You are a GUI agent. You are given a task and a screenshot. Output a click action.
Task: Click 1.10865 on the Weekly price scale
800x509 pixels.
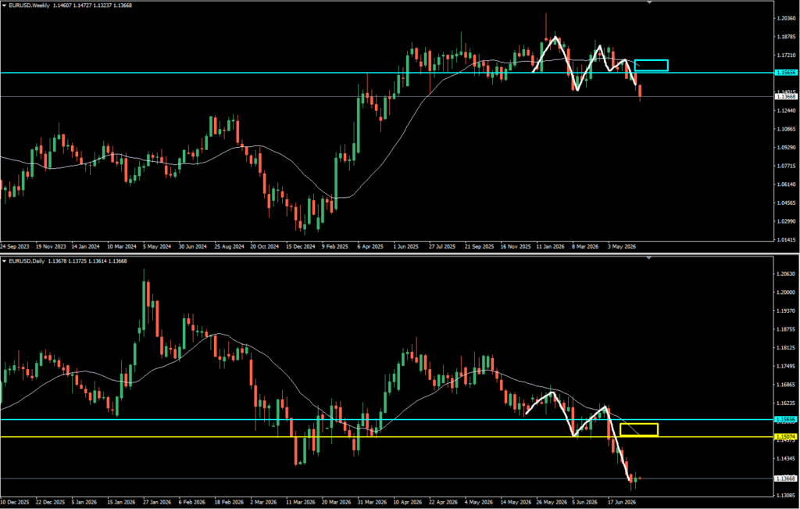[786, 129]
